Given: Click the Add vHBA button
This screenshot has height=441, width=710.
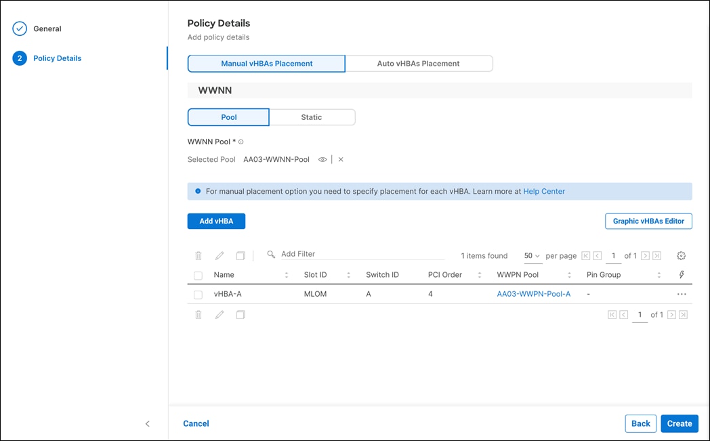Looking at the screenshot, I should [x=216, y=221].
